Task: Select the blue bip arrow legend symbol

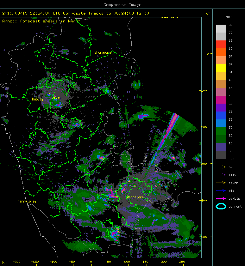Action: [221, 191]
